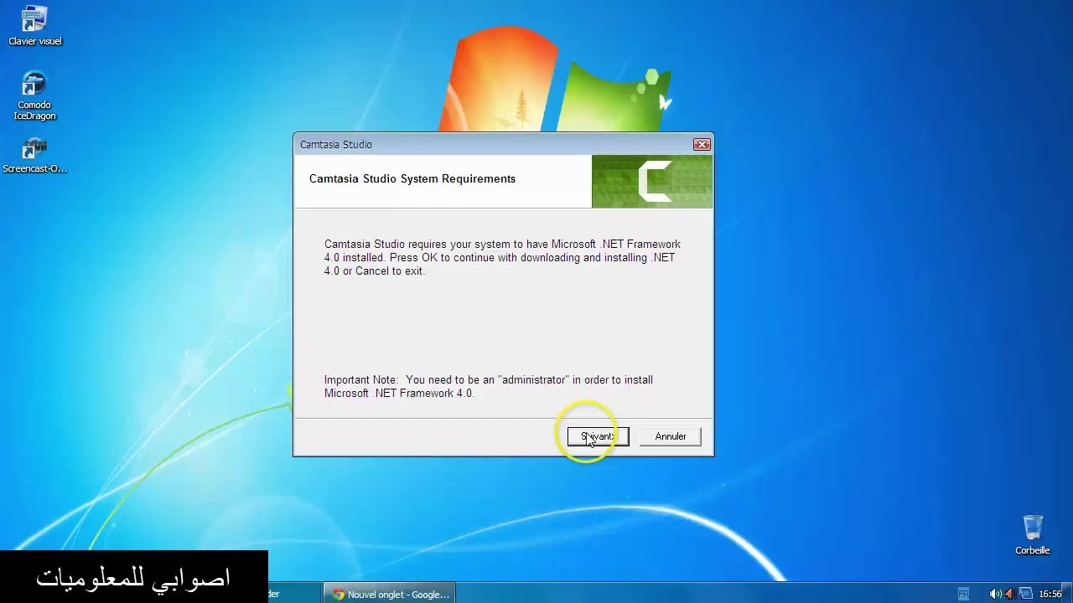Click the "Important Note" paragraph text
This screenshot has width=1073, height=603.
(489, 386)
